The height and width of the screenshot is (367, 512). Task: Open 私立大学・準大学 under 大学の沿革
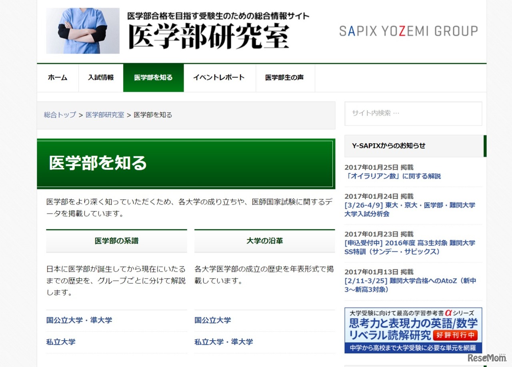(224, 342)
